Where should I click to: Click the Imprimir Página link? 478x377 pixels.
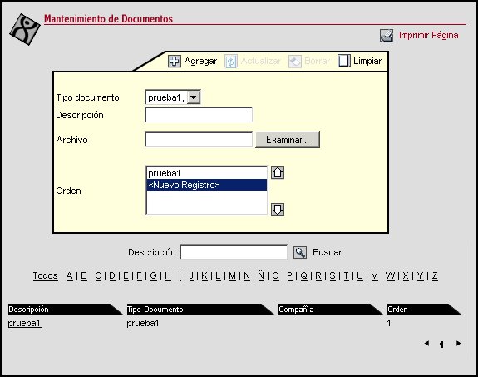[x=428, y=36]
